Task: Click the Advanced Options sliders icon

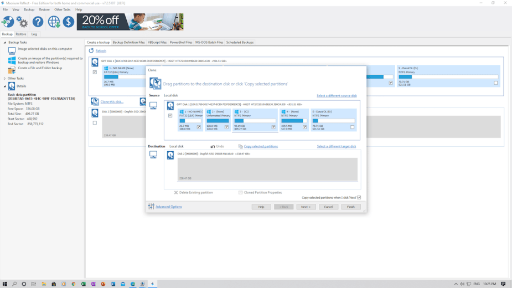Action: point(151,207)
